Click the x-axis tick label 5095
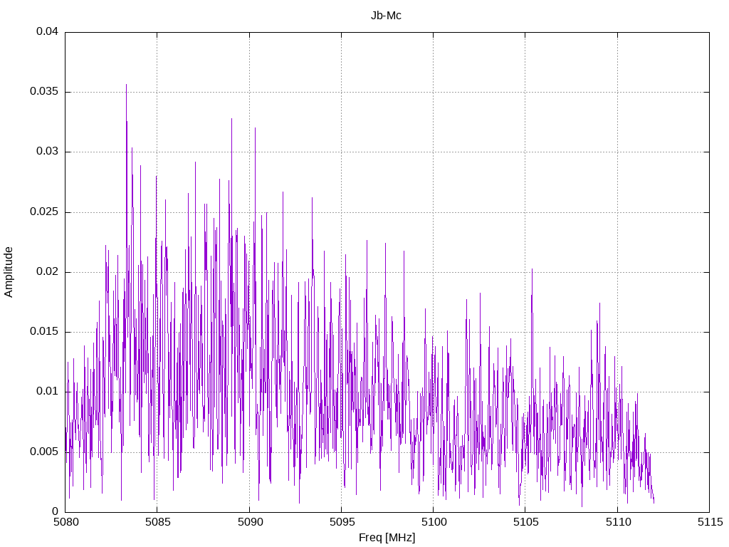This screenshot has height=547, width=729. (342, 522)
